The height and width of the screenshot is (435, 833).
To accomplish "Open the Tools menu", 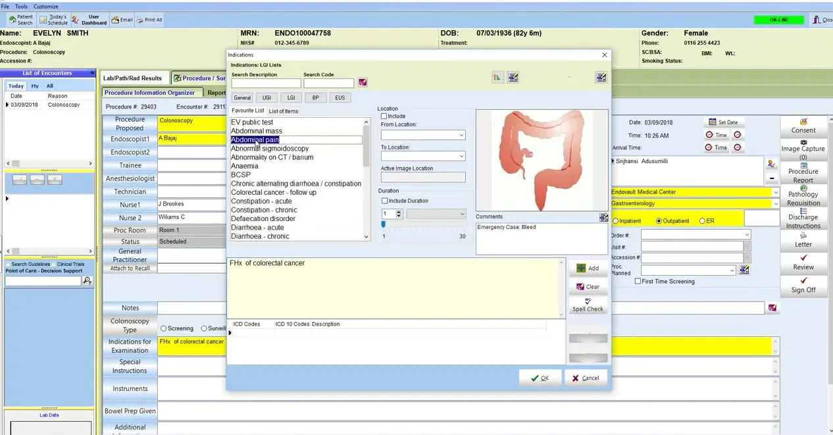I will (22, 5).
